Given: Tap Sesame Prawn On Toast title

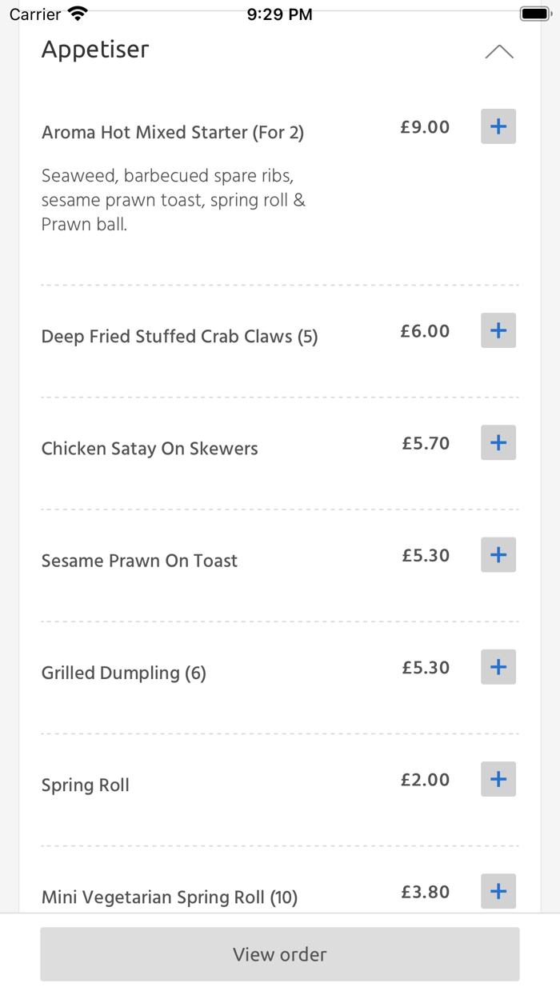Looking at the screenshot, I should pyautogui.click(x=139, y=561).
